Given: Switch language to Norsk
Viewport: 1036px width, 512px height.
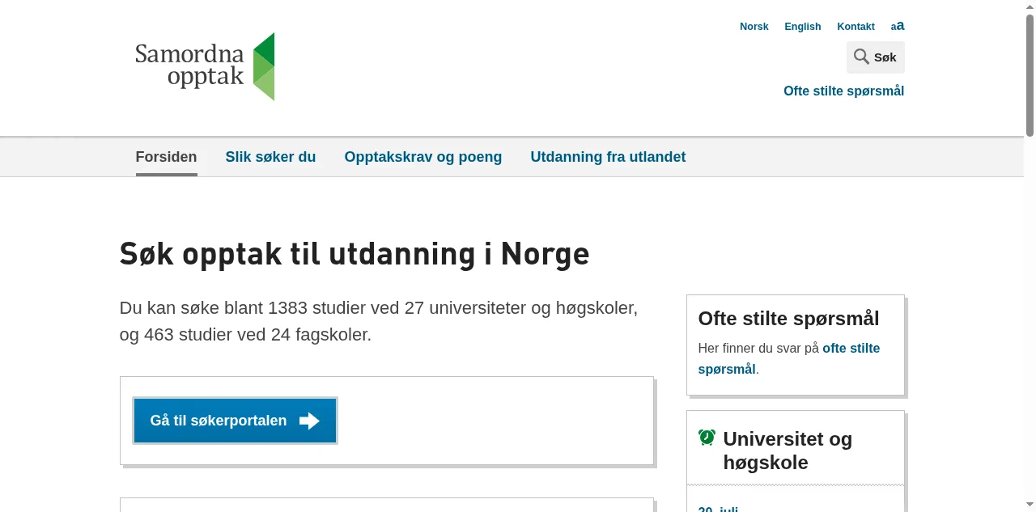Looking at the screenshot, I should [x=754, y=27].
